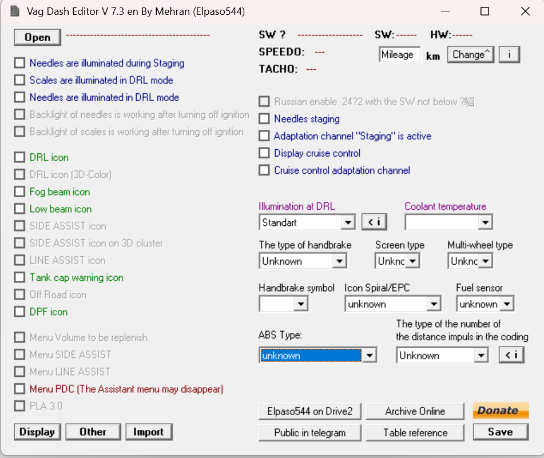Viewport: 544px width, 458px height.
Task: Enable "Tank cap warning icon"
Action: (x=20, y=277)
